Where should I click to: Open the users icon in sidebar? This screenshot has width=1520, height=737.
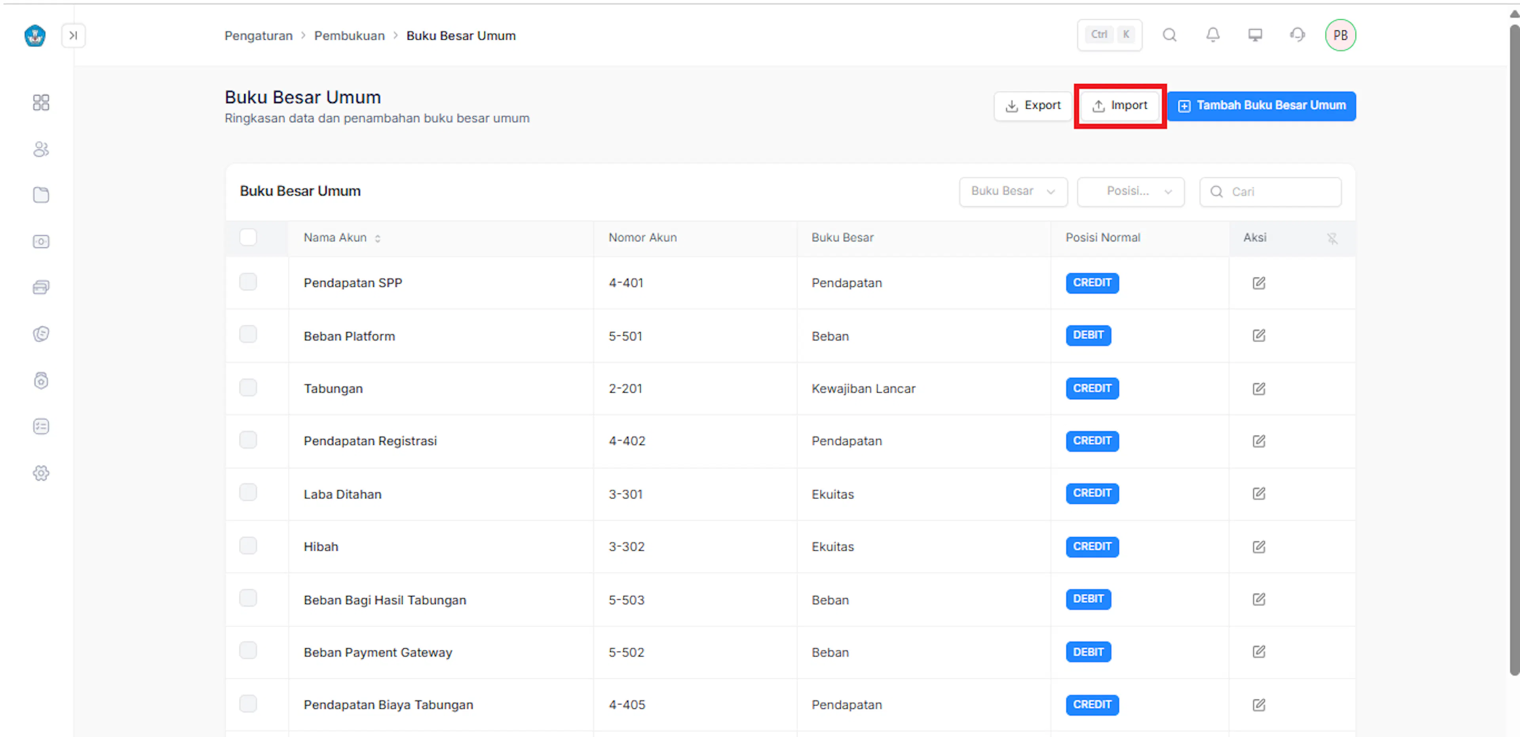click(x=41, y=149)
